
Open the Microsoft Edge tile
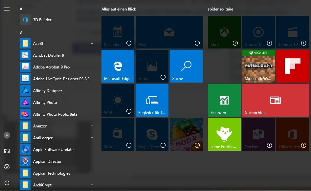(x=118, y=66)
